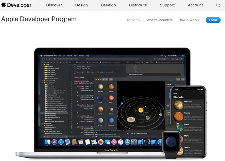Expand Resources folder in Xcode navigator
Screen dimensions: 225x161
coord(43,123)
